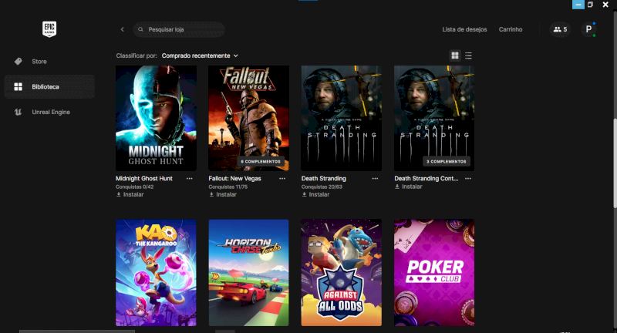Open options menu for Death Stranding
The image size is (617, 333).
tap(375, 179)
